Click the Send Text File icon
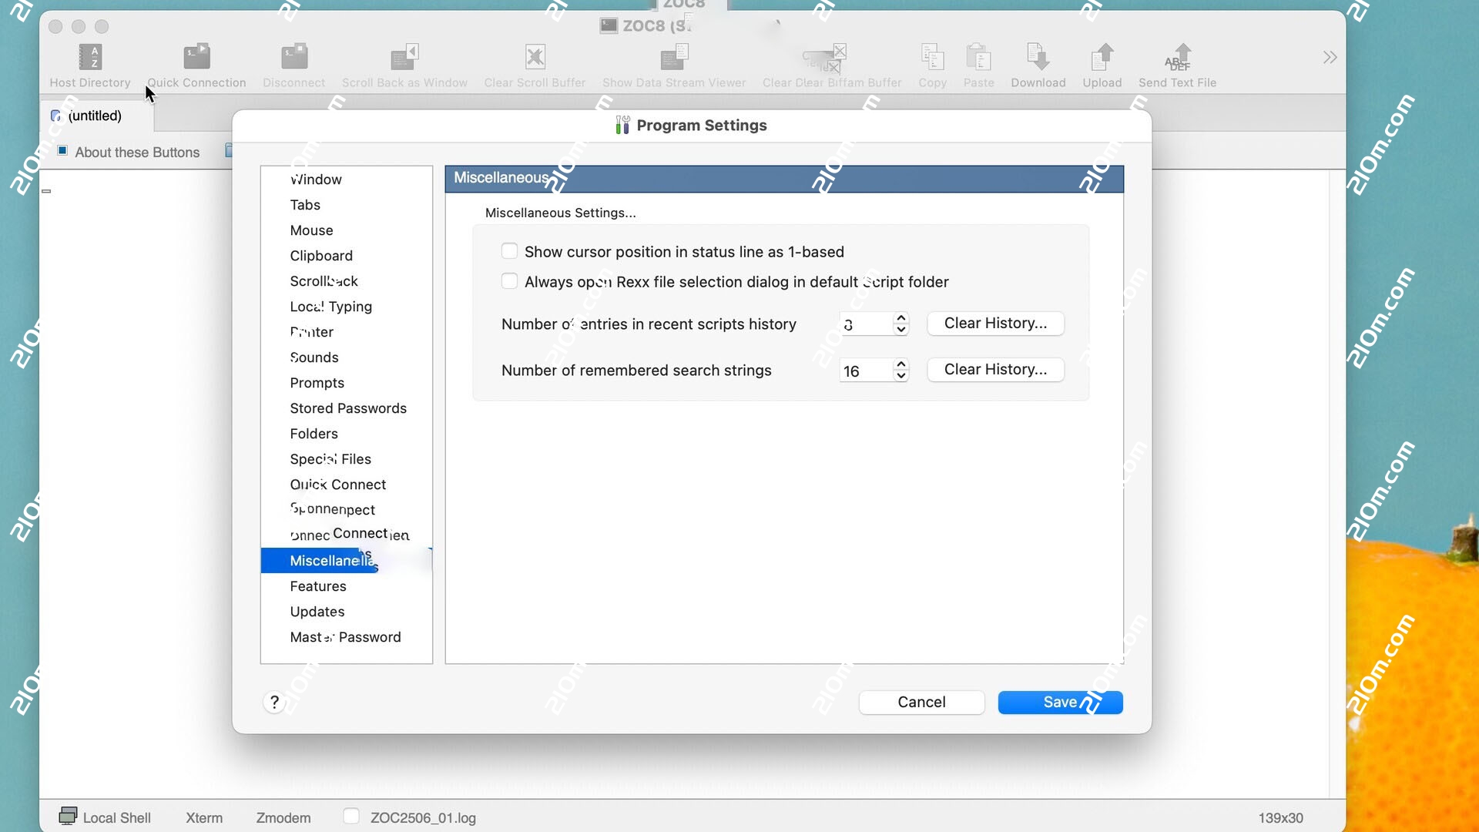The width and height of the screenshot is (1479, 832). point(1178,57)
